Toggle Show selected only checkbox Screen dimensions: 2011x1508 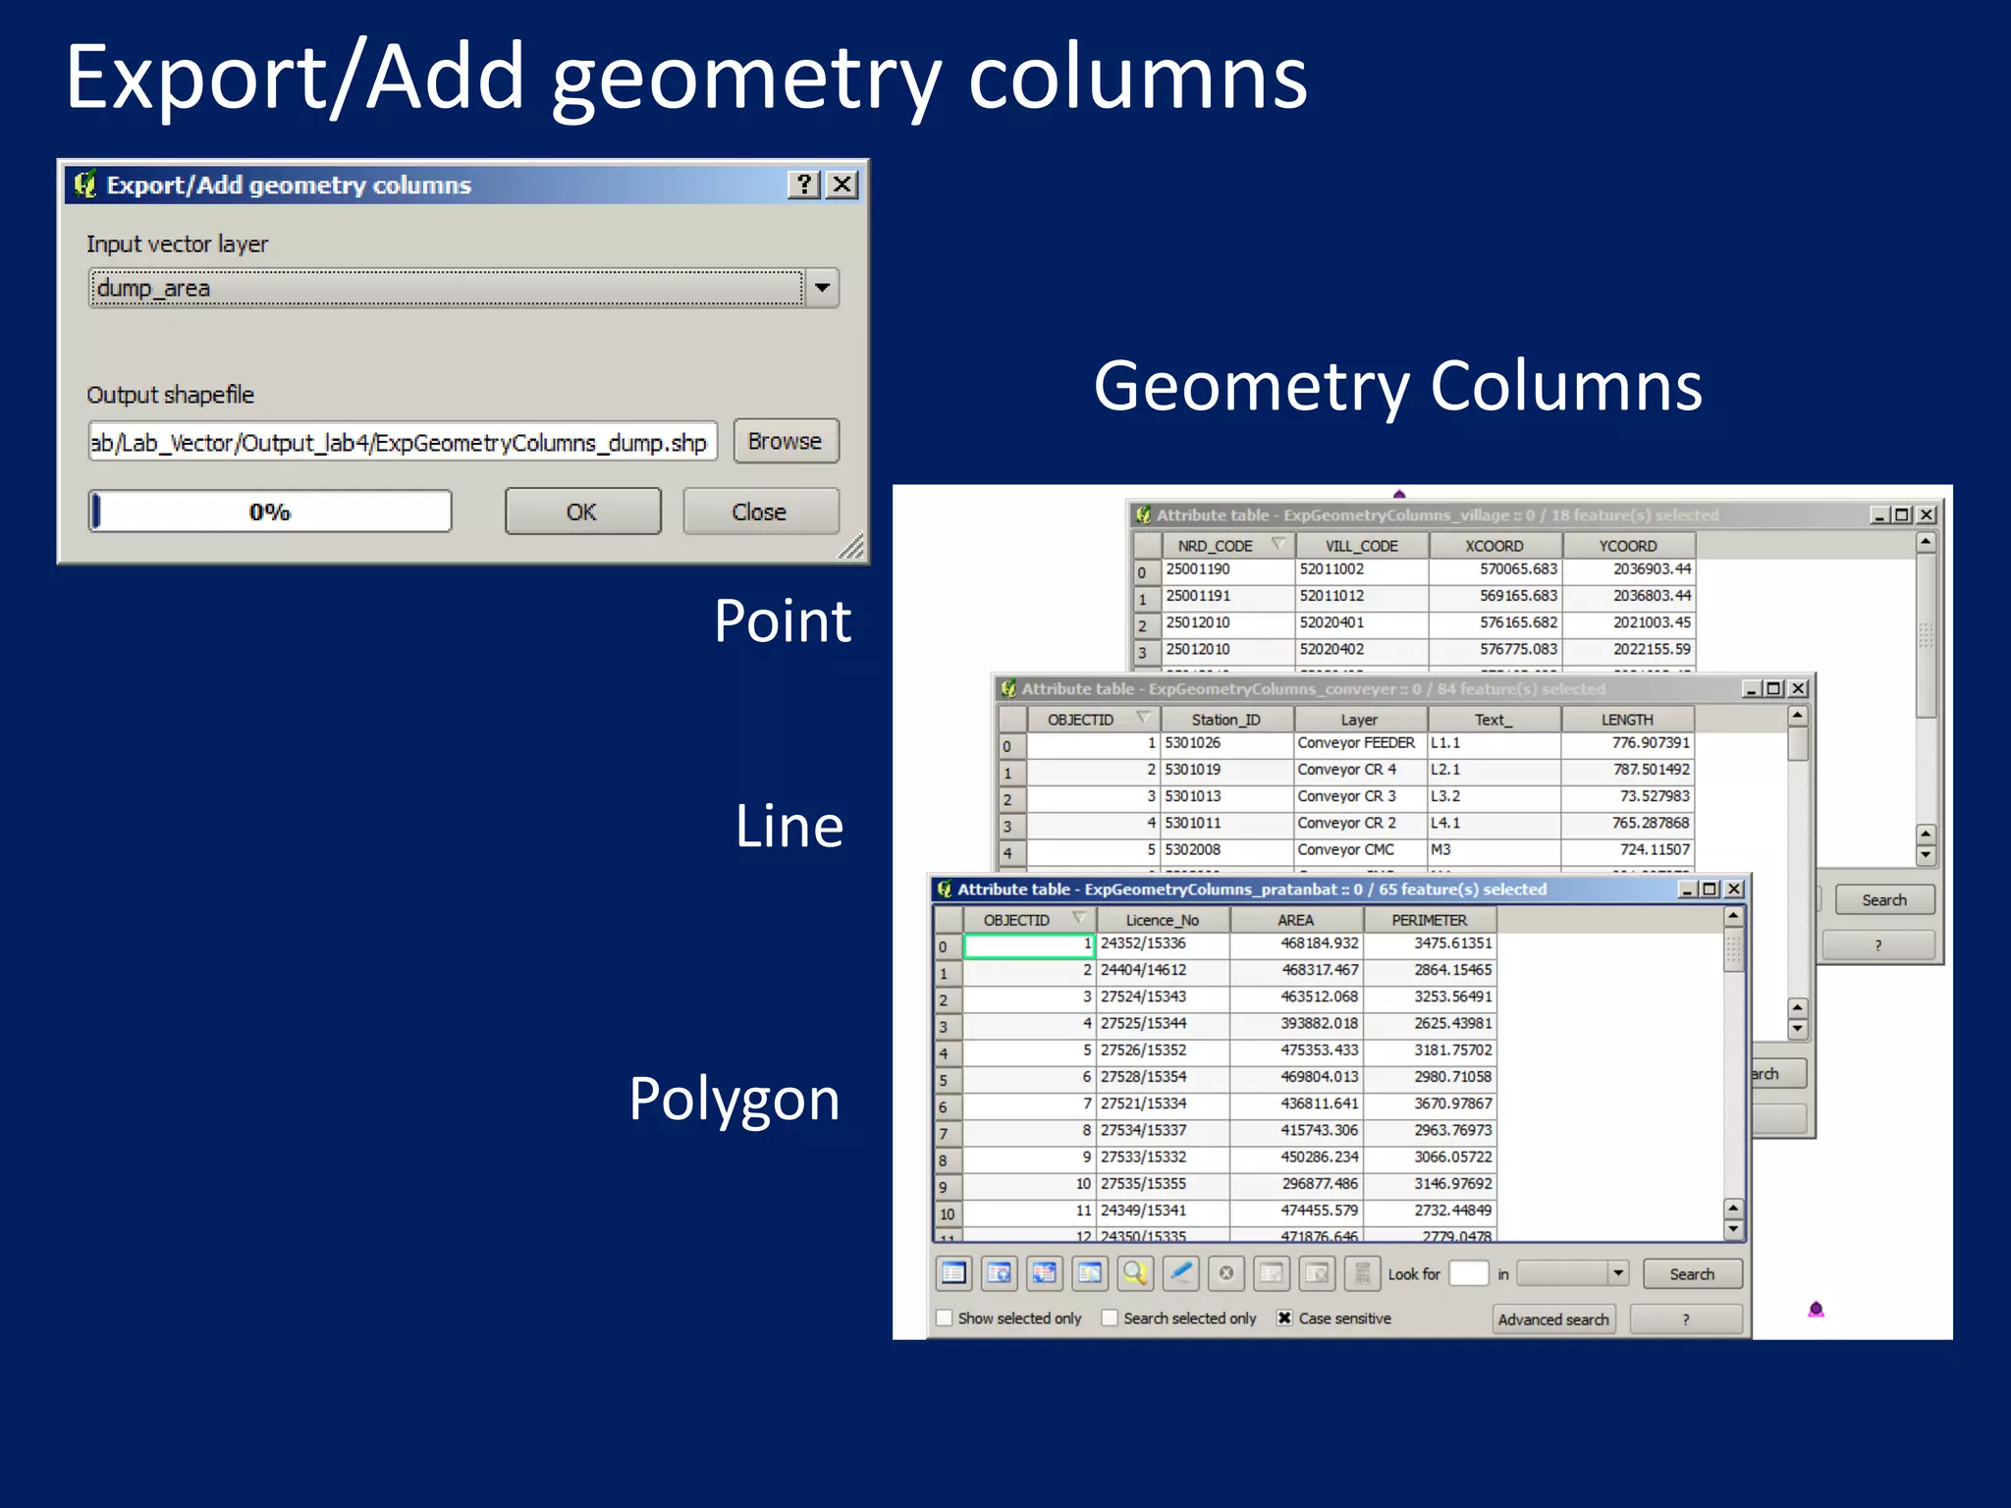[945, 1318]
